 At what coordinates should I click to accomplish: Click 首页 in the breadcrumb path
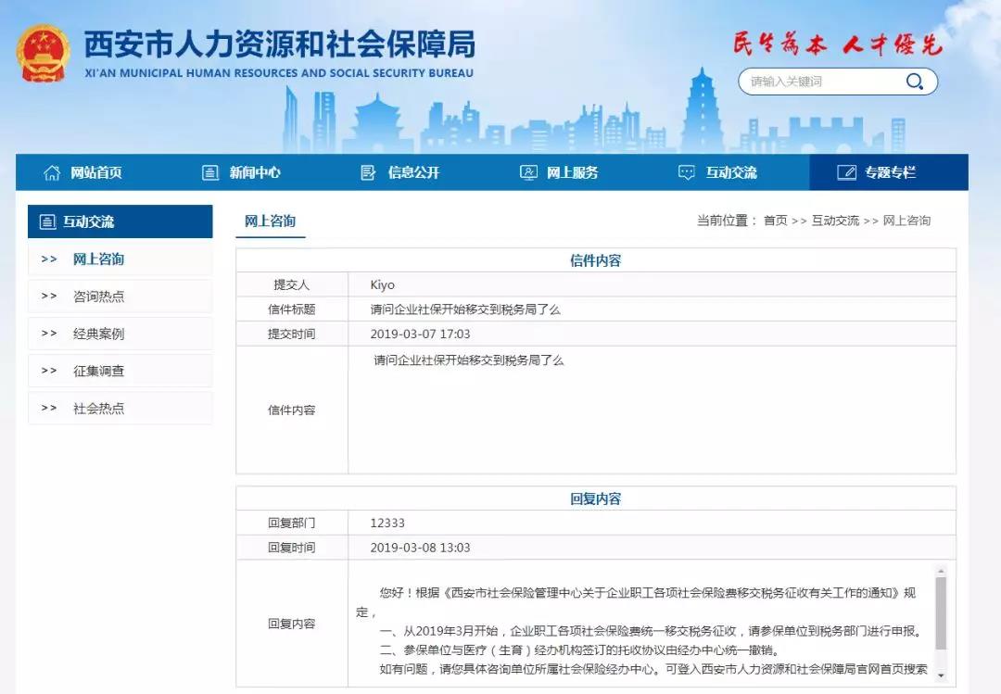click(x=776, y=221)
